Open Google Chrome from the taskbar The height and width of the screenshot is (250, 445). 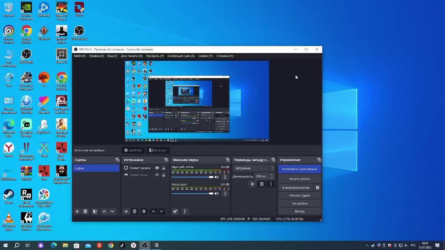(111, 245)
